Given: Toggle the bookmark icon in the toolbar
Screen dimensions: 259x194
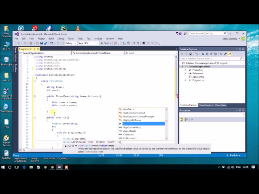Looking at the screenshot, I should click(144, 43).
